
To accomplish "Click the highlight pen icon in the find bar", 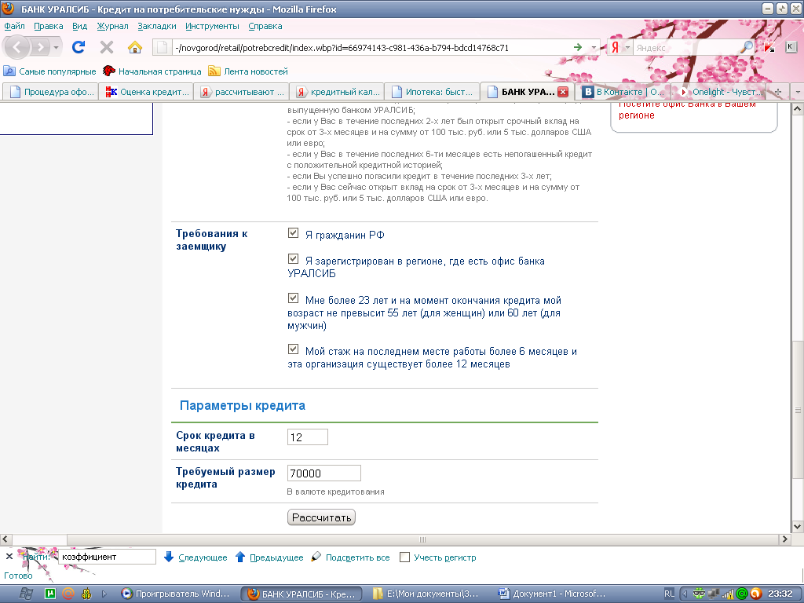I will pos(316,557).
